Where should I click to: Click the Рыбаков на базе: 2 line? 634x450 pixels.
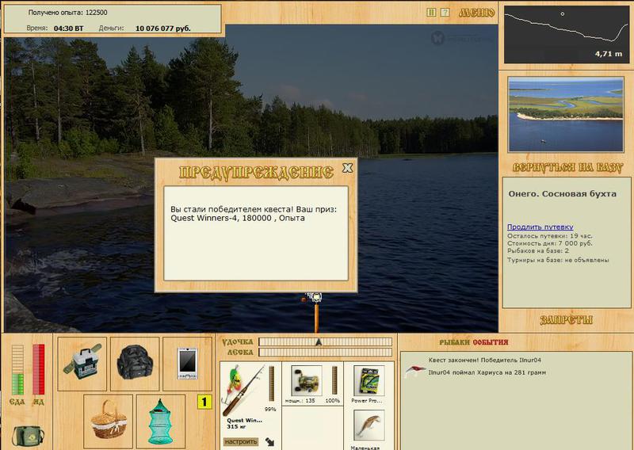pyautogui.click(x=538, y=250)
